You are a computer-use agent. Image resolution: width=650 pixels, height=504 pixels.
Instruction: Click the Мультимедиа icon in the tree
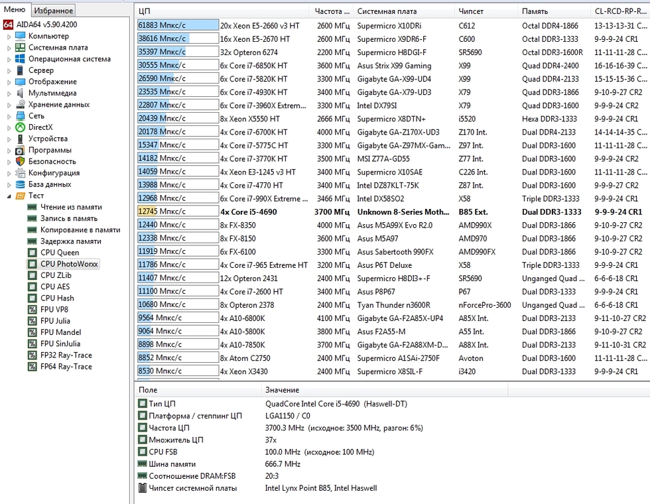point(21,93)
